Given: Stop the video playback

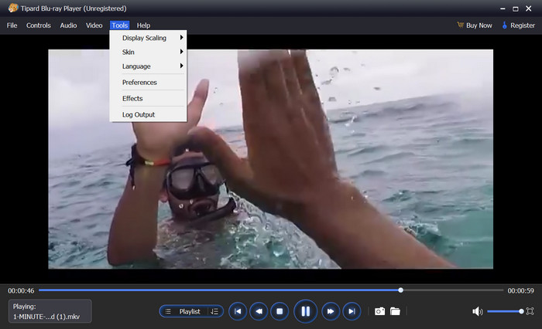Looking at the screenshot, I should [x=281, y=311].
